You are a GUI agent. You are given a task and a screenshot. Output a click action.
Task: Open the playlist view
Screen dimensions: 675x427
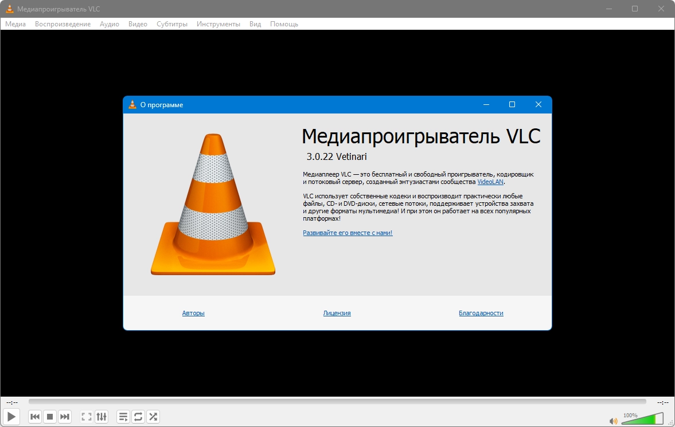[x=123, y=417]
